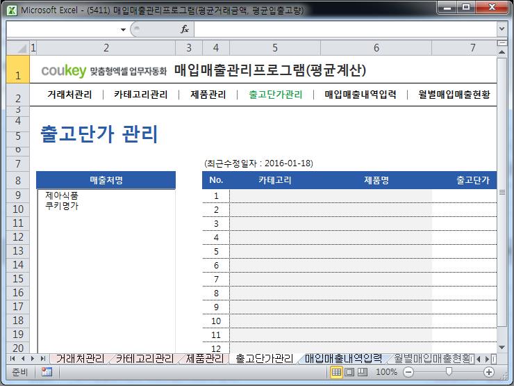
Task: Select the 출고단가관리 sheet tab
Action: pos(264,358)
